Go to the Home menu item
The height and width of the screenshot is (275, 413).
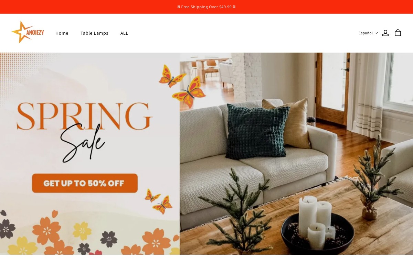click(x=62, y=33)
